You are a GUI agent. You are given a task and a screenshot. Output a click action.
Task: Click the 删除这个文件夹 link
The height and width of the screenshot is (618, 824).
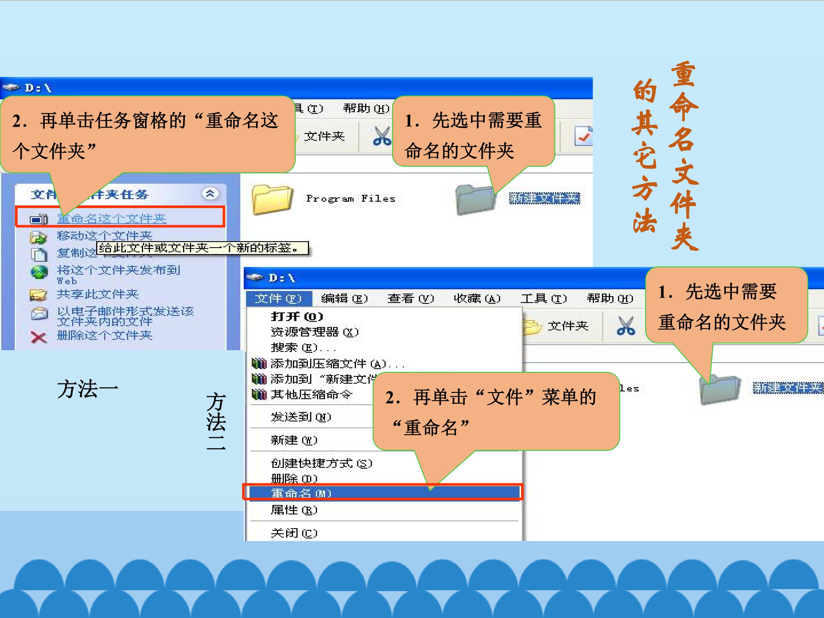[x=105, y=335]
